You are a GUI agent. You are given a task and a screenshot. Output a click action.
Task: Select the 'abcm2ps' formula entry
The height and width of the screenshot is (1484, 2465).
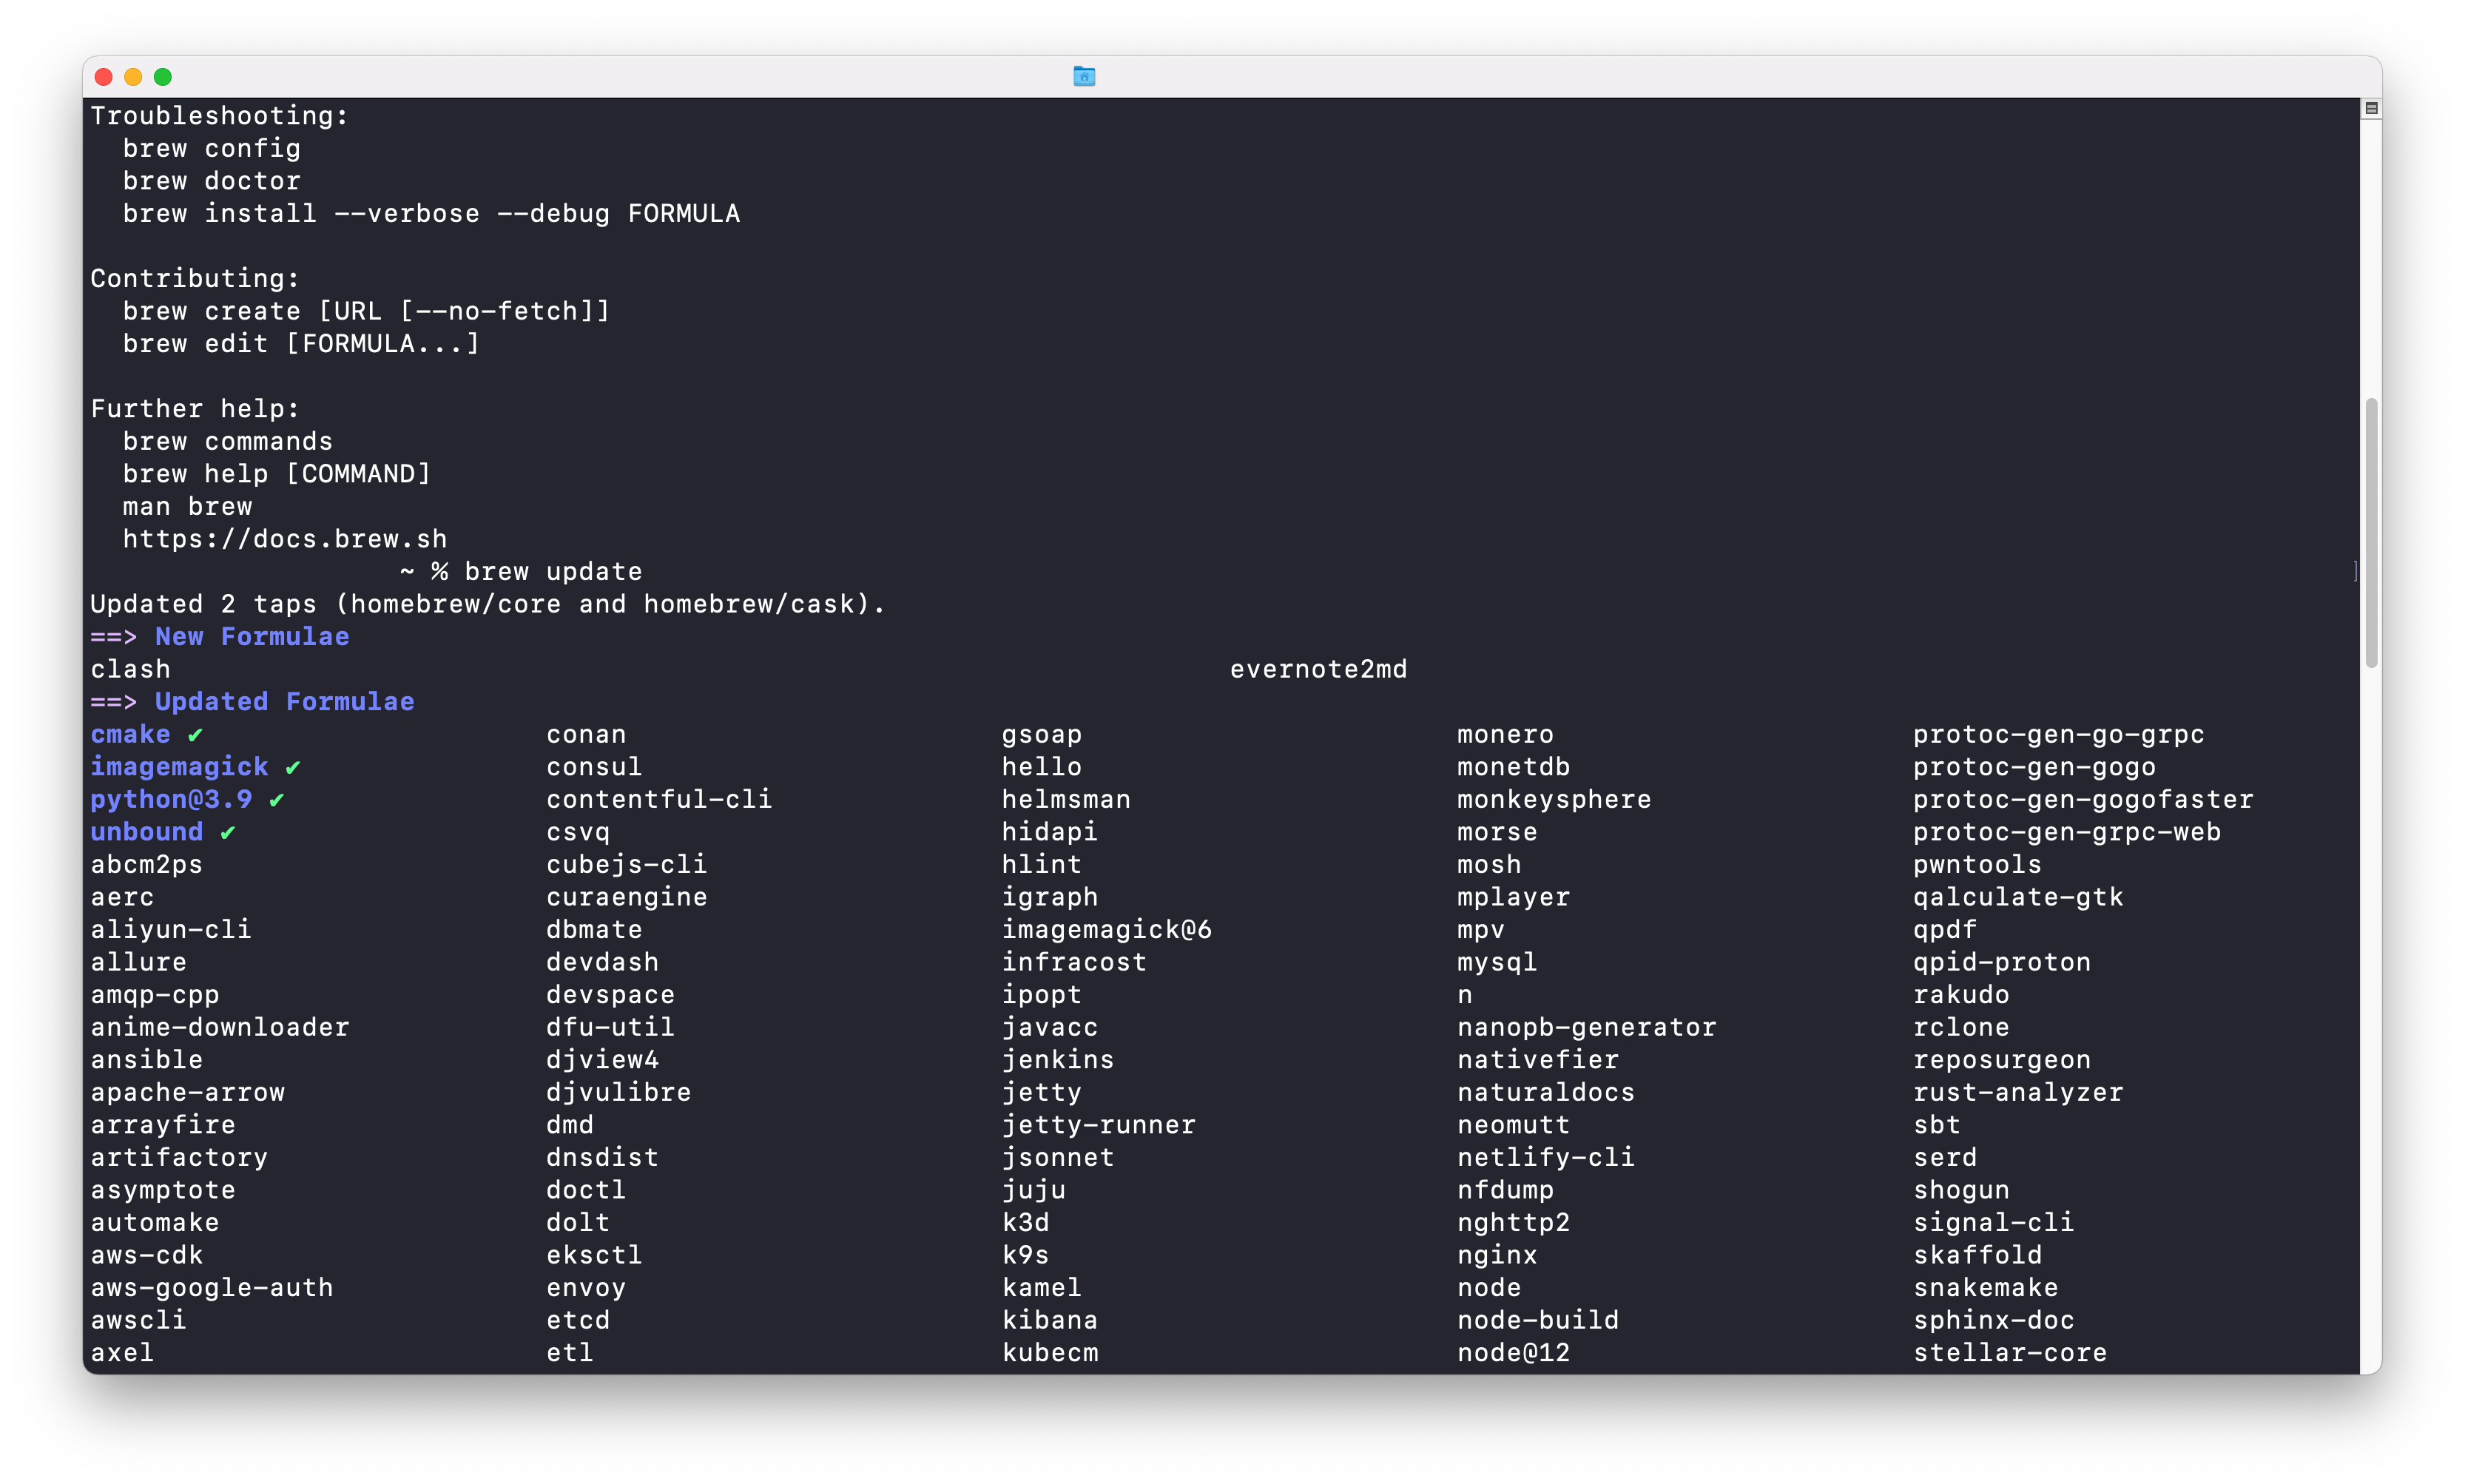[146, 865]
